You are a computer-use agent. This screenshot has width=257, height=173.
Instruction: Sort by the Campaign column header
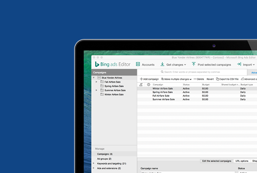coord(158,85)
